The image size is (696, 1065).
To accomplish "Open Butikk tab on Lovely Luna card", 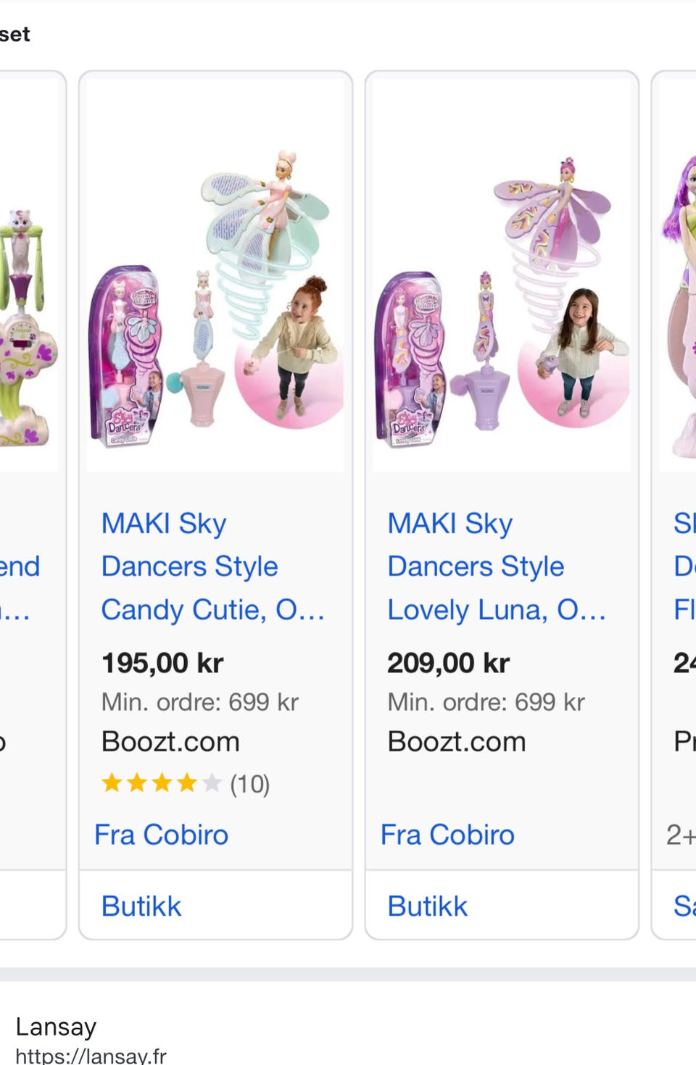I will click(x=428, y=906).
